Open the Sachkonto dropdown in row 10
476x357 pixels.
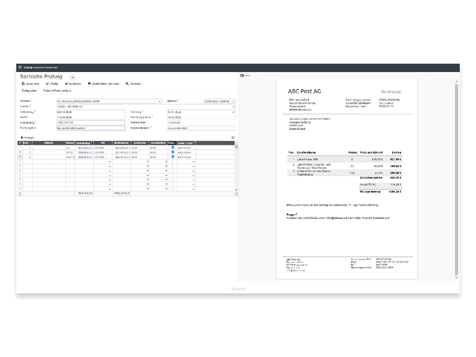(148, 189)
